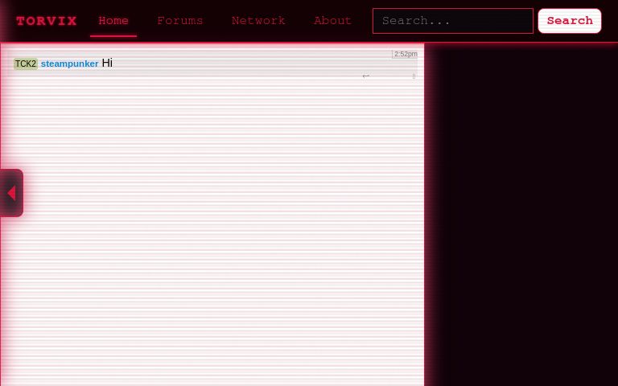Open the Network menu item
This screenshot has width=618, height=386.
(x=258, y=21)
